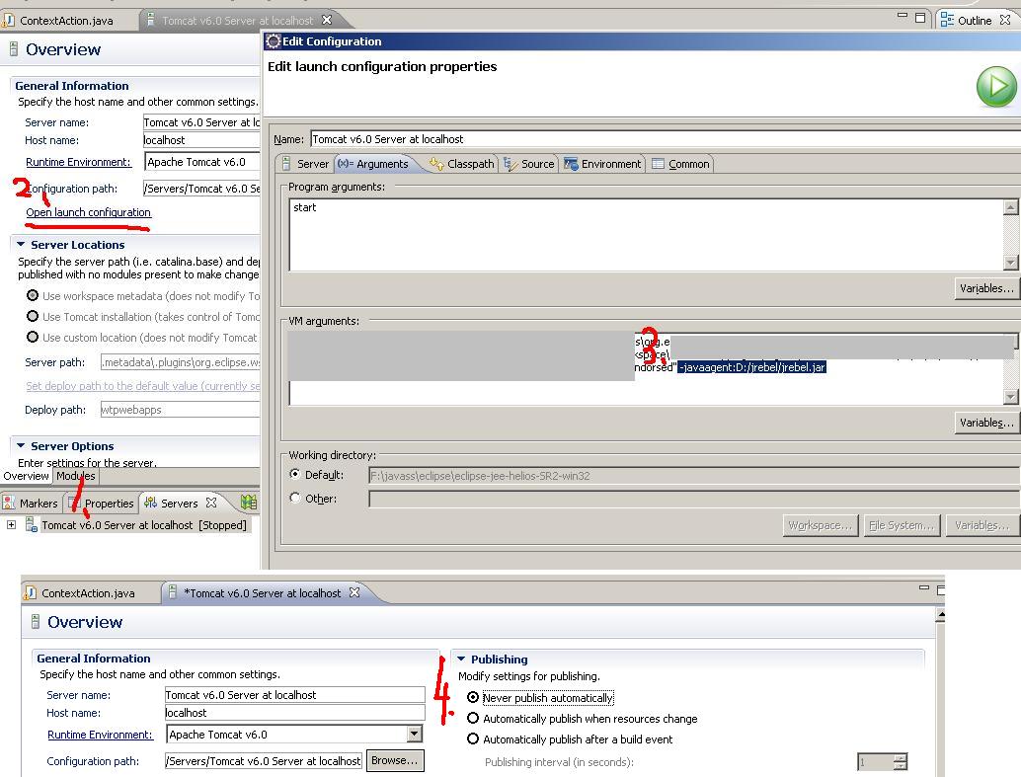
Task: Open Runtime Environment dropdown arrow in Publishing editor
Action: [414, 734]
